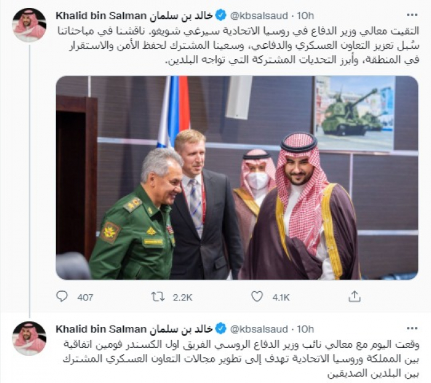
Task: Open the more options menu on the first tweet
Action: [x=409, y=14]
